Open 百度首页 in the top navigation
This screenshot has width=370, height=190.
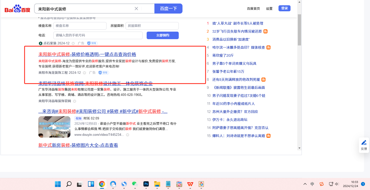tap(253, 9)
